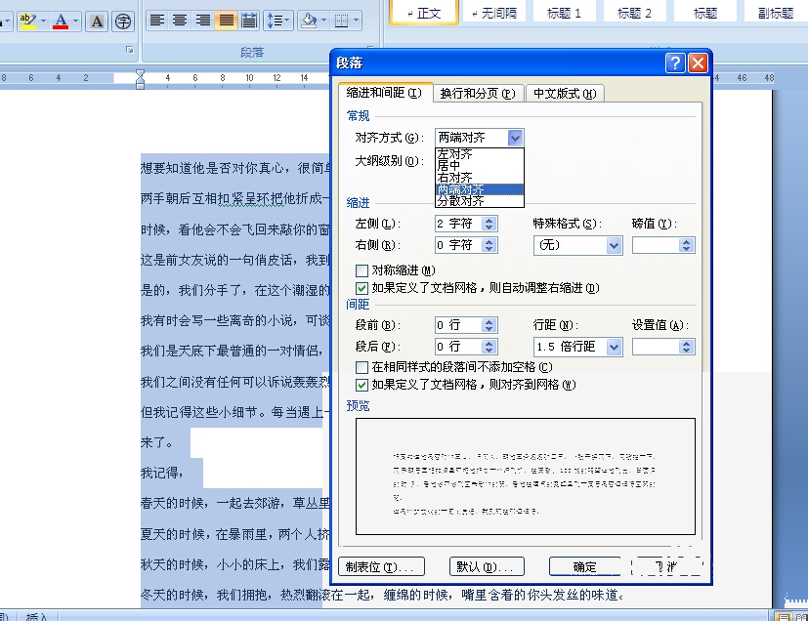808x621 pixels.
Task: Click the document line starting 夏天的时候
Action: (235, 534)
